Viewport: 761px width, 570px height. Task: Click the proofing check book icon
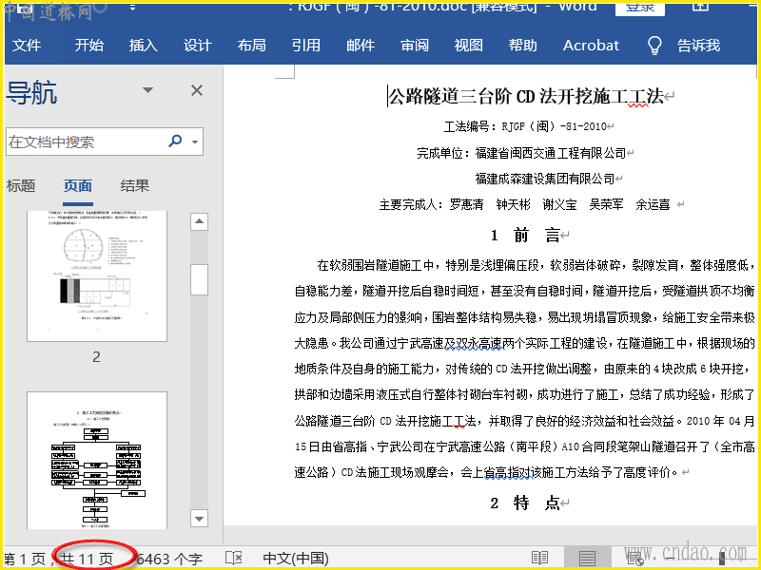pos(234,559)
